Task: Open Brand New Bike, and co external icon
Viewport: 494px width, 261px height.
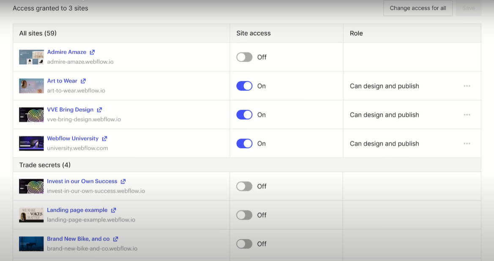Action: coord(116,239)
